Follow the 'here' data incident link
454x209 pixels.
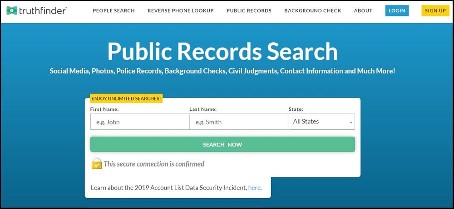click(255, 188)
